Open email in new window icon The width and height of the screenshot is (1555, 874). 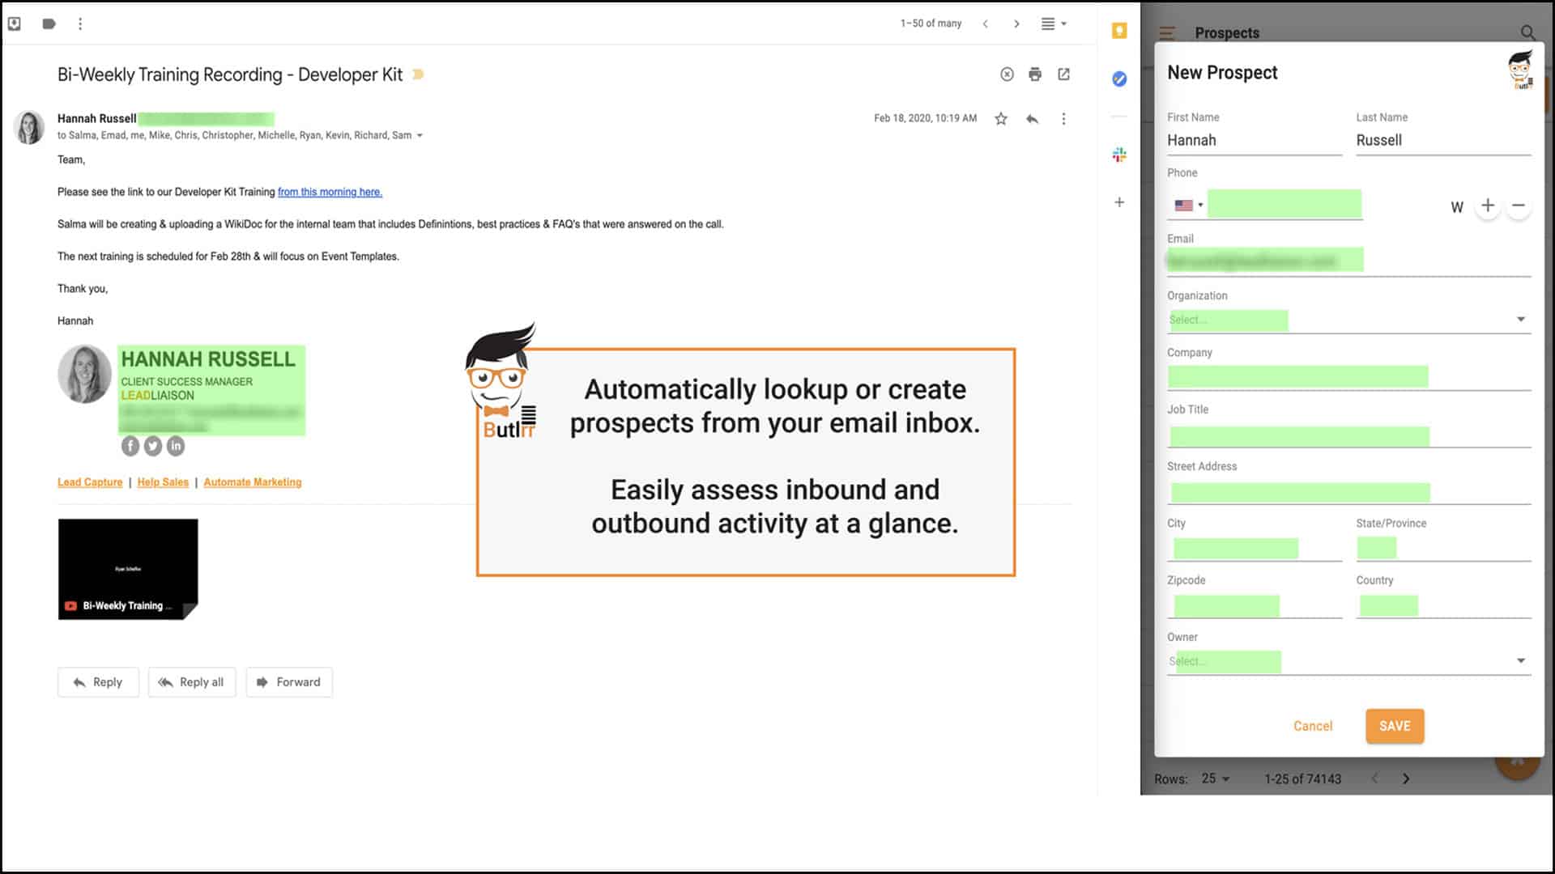(x=1063, y=74)
